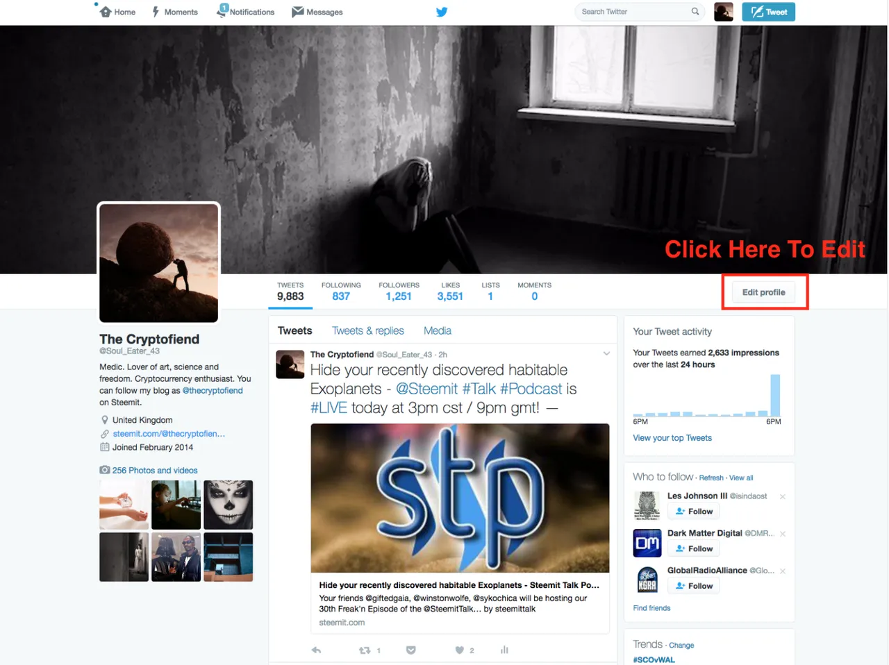Dismiss GlobalRadioAlliance suggestion
The width and height of the screenshot is (889, 665).
tap(783, 571)
